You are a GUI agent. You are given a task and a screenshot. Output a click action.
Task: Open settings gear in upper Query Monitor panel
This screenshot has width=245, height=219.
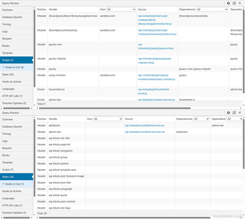click(x=229, y=3)
